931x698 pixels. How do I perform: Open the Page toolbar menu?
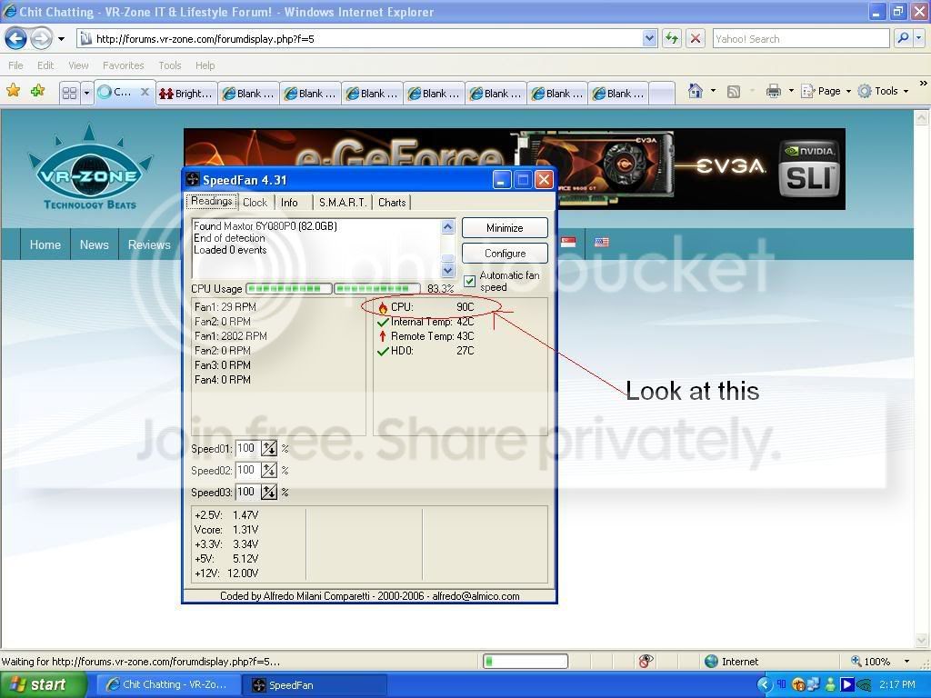tap(826, 91)
